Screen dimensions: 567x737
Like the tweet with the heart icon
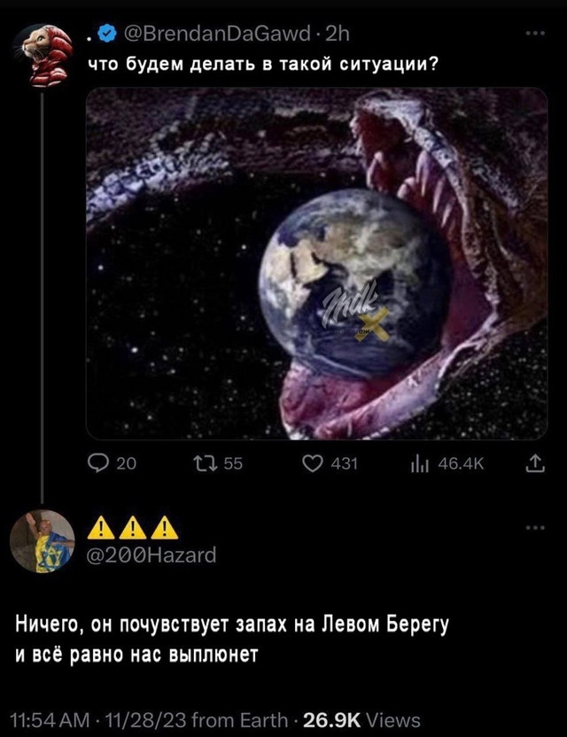[x=312, y=464]
